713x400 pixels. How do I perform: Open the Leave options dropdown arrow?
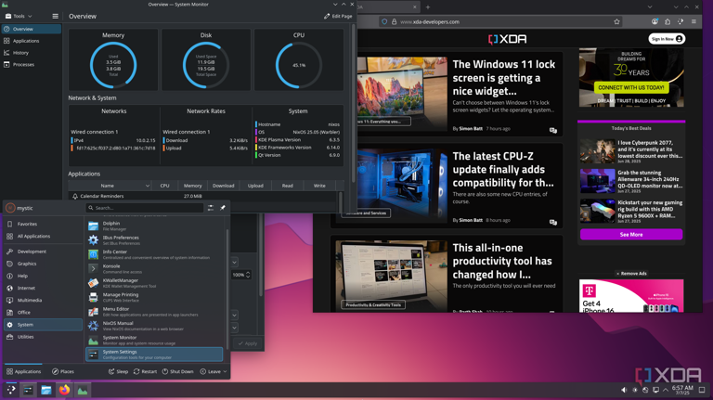coord(225,371)
